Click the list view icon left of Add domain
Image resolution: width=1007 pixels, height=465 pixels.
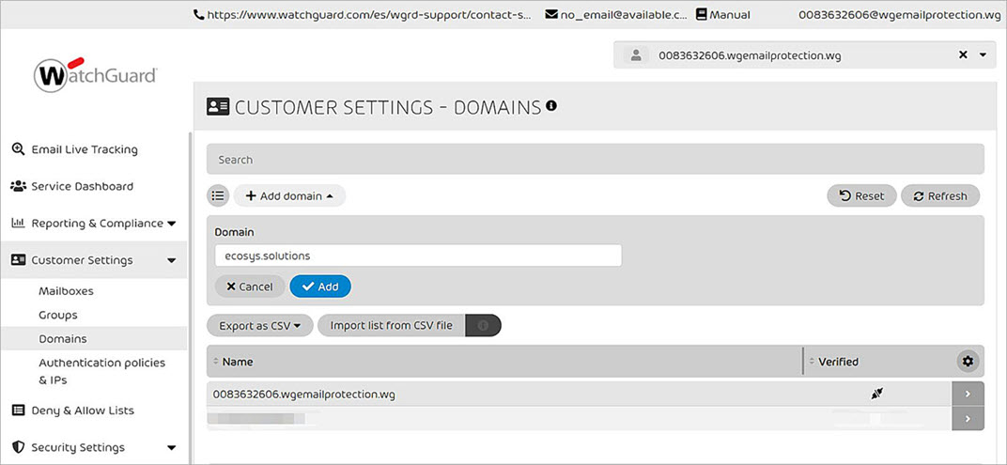click(x=218, y=195)
